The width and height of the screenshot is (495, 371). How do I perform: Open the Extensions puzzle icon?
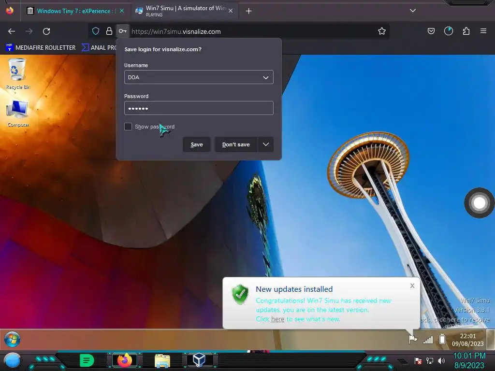click(x=466, y=31)
